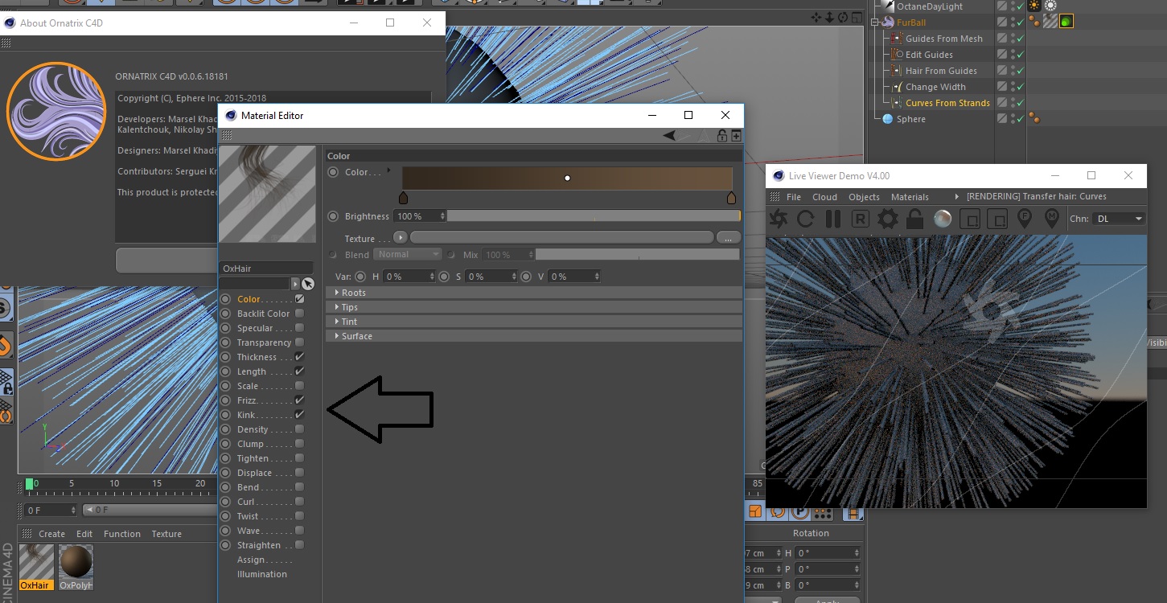Toggle the Live Viewer camera lock icon

(914, 219)
